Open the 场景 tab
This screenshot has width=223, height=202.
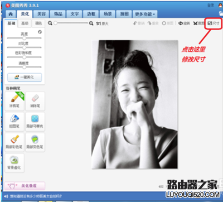pyautogui.click(x=108, y=14)
